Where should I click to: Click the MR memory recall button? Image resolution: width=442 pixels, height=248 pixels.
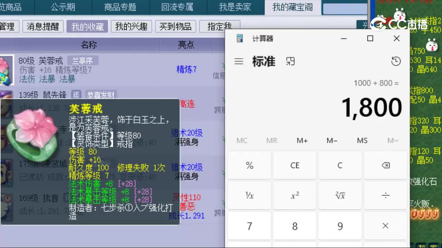(x=272, y=141)
